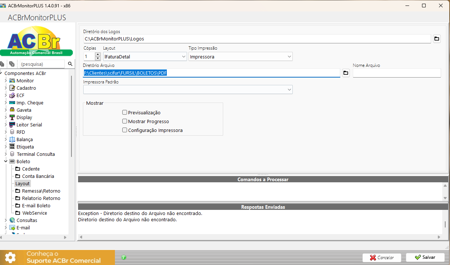Image resolution: width=450 pixels, height=265 pixels.
Task: Select the Terminal Consulta tree label
Action: 36,154
